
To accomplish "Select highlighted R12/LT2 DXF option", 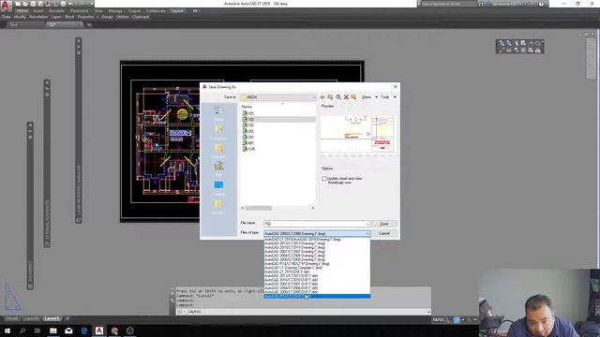I will click(317, 296).
